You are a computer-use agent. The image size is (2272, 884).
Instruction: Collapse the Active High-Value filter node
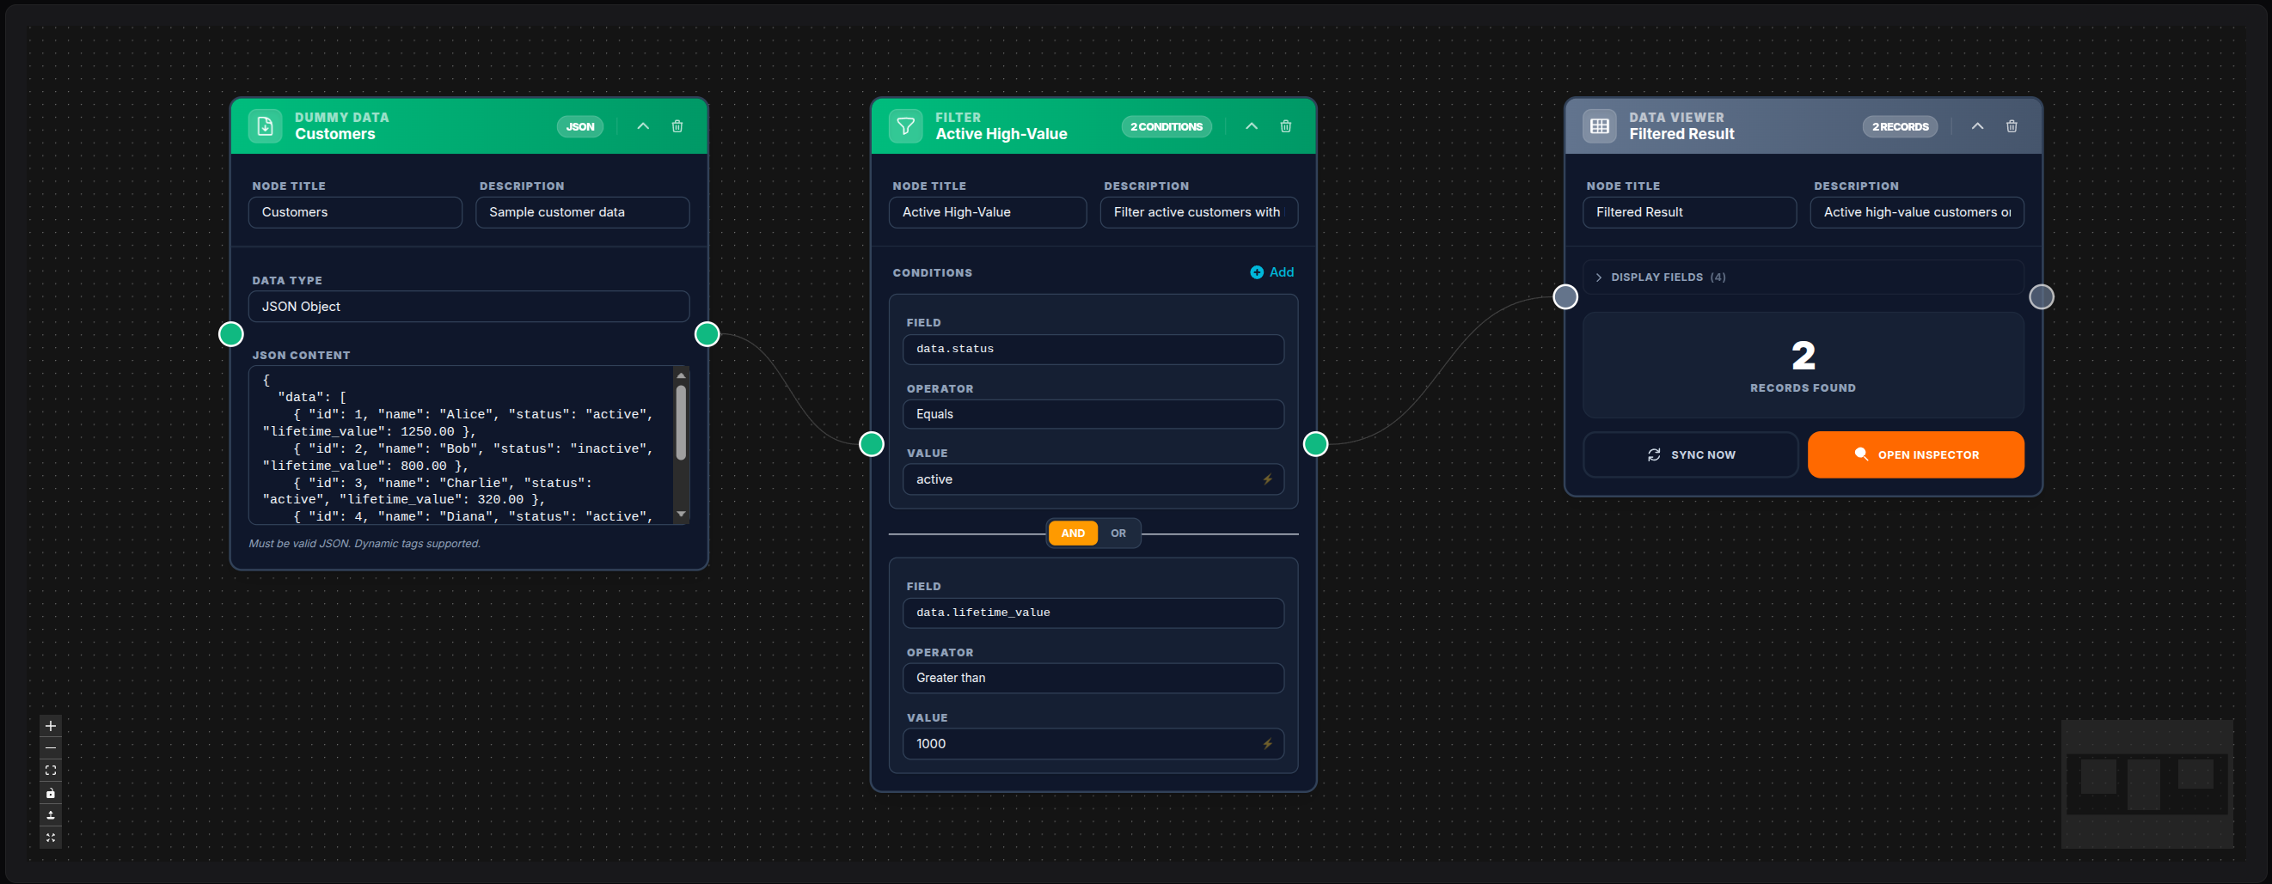1252,126
